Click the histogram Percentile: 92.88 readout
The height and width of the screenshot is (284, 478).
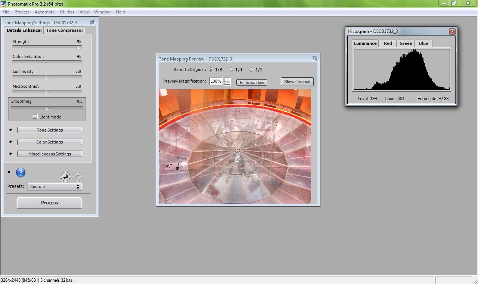(433, 99)
